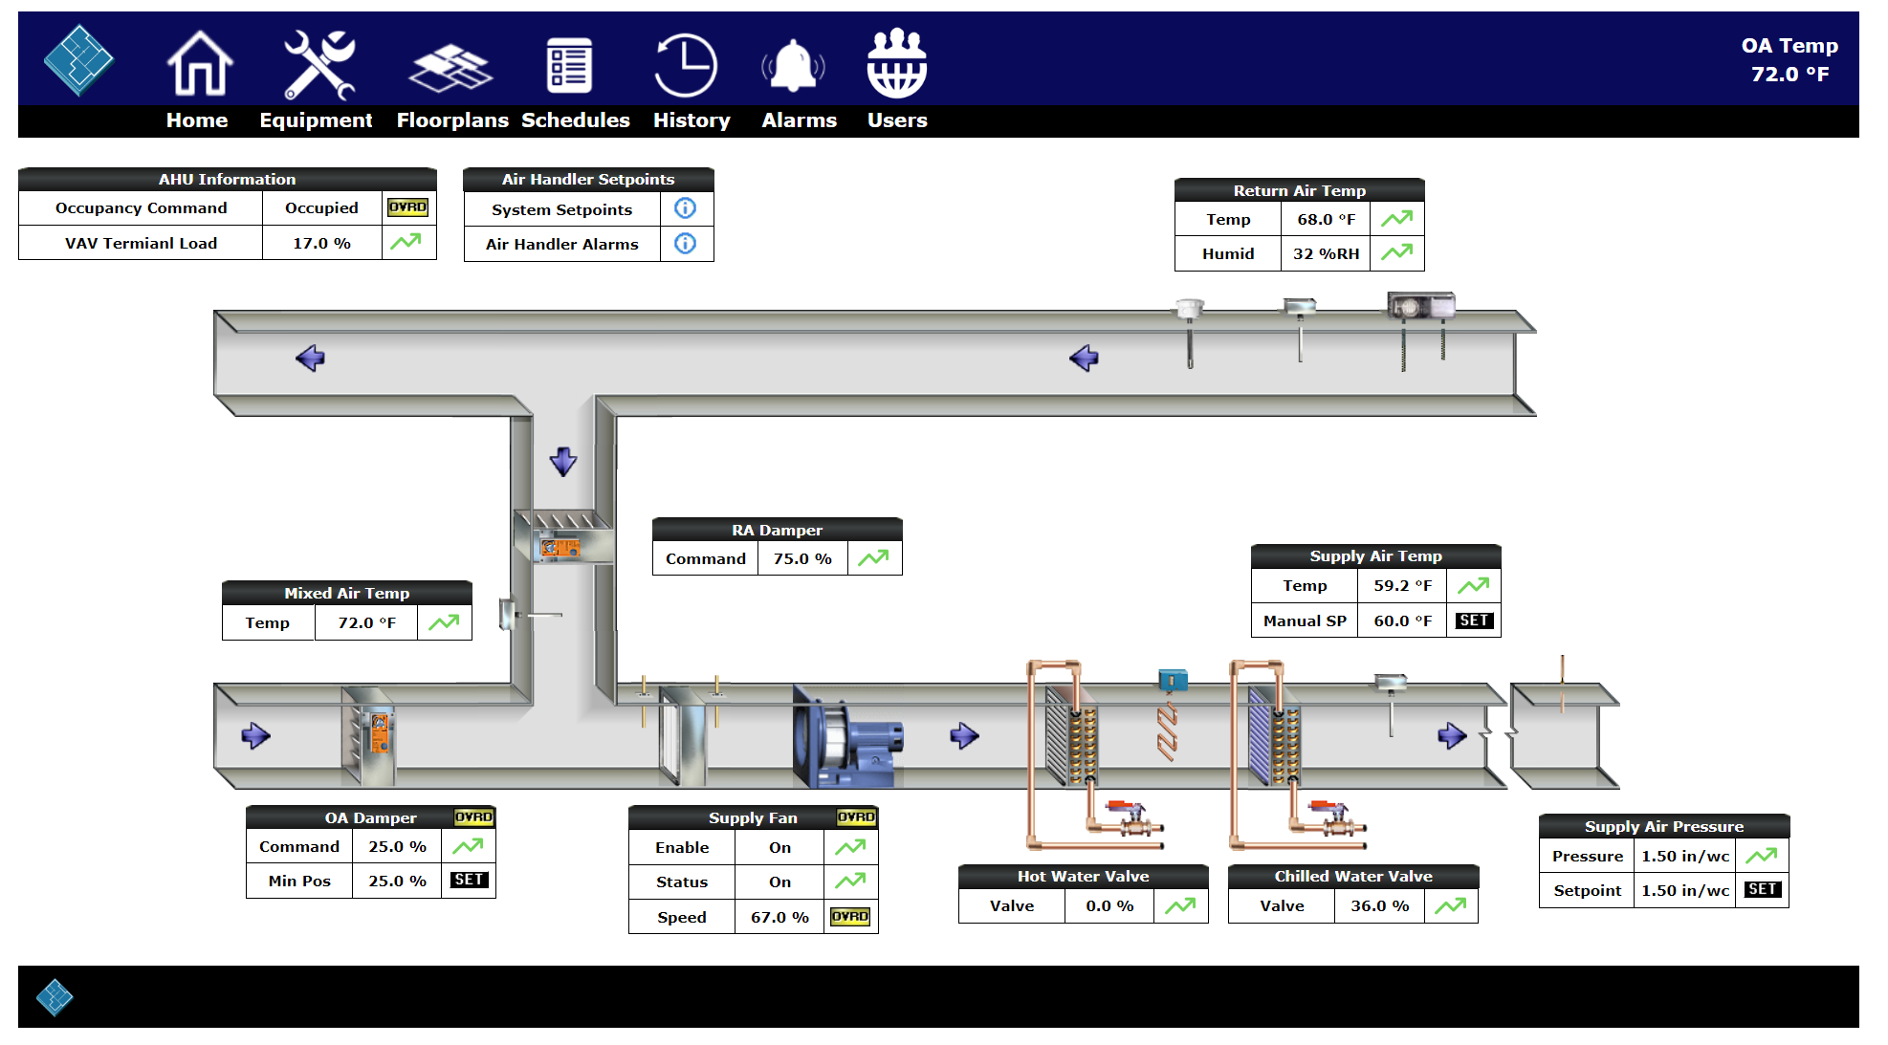Click SET for Supply Air Manual SP
This screenshot has height=1045, width=1888.
[1473, 620]
